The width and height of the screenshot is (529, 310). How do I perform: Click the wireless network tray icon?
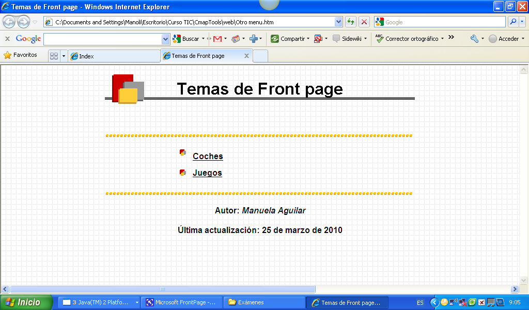pyautogui.click(x=454, y=302)
